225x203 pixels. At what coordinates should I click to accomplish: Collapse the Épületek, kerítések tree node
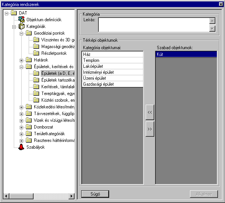coord(22,67)
